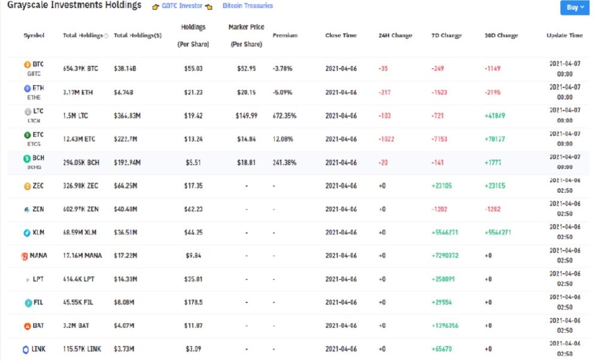Image resolution: width=613 pixels, height=361 pixels.
Task: Open the GBTC Investor link
Action: 181,6
